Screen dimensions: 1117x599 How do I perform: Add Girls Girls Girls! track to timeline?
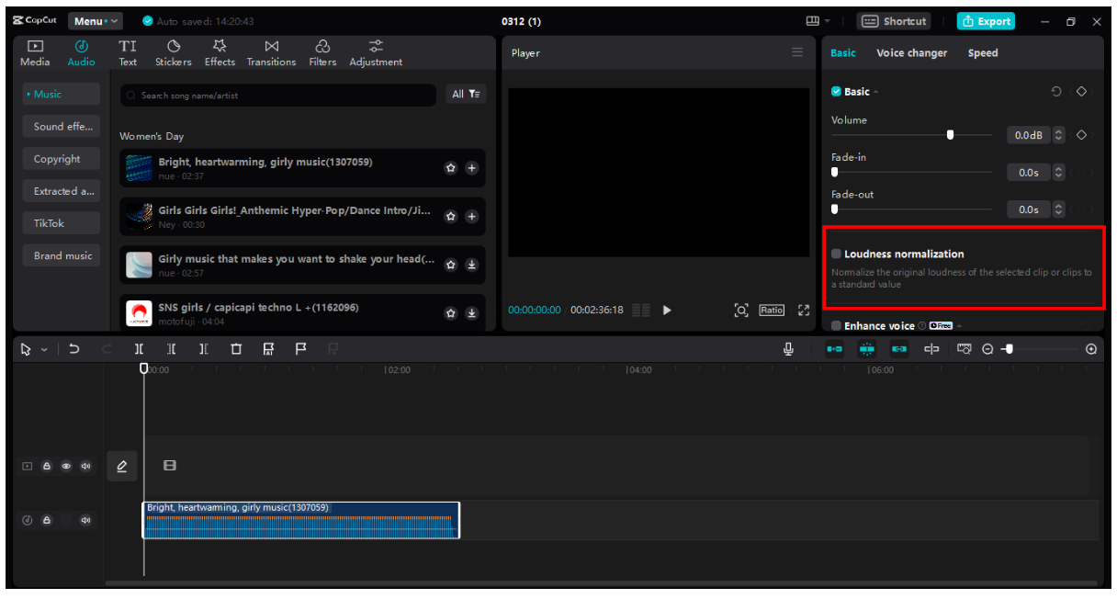tap(471, 217)
